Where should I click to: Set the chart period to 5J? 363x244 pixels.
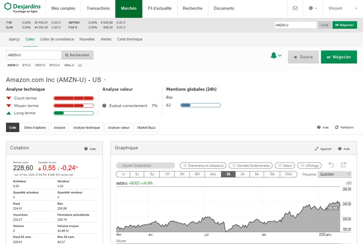click(x=137, y=174)
